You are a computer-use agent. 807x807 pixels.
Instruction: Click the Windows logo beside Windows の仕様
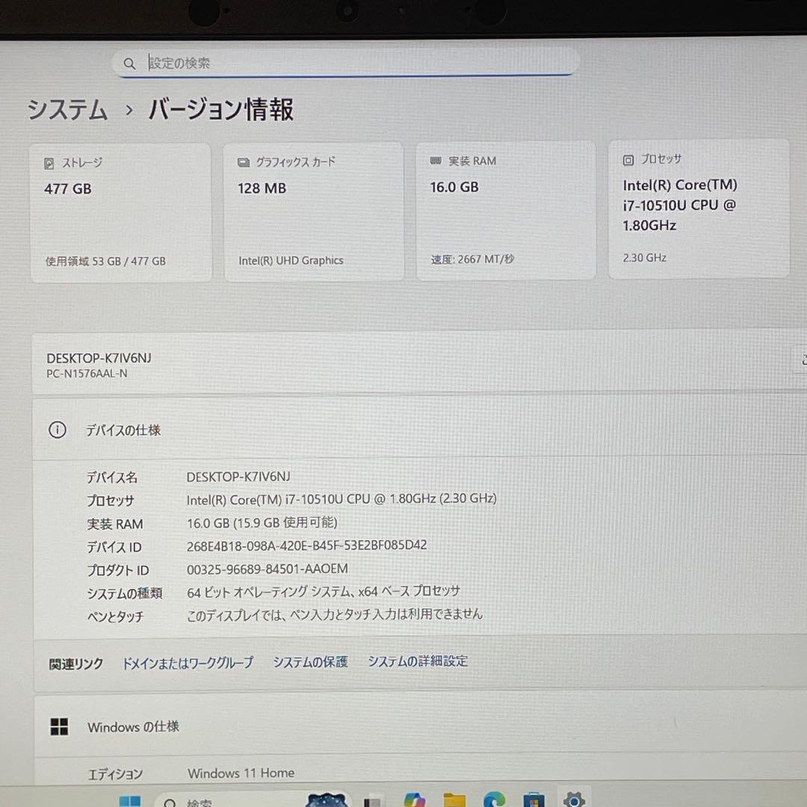coord(59,727)
